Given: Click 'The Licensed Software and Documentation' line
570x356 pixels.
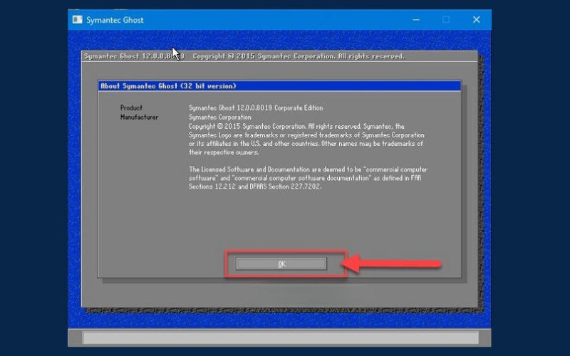Looking at the screenshot, I should click(x=308, y=169).
